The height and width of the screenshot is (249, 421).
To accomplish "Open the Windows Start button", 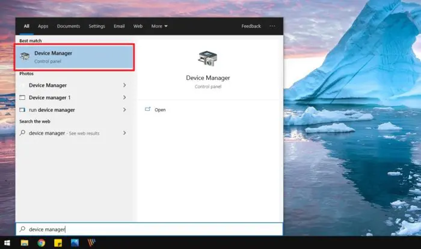I will coord(7,243).
